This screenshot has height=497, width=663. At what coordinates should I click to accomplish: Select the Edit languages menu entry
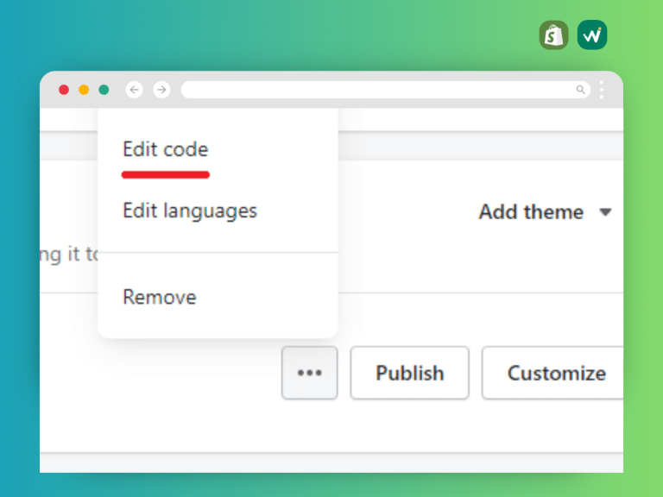(x=190, y=211)
